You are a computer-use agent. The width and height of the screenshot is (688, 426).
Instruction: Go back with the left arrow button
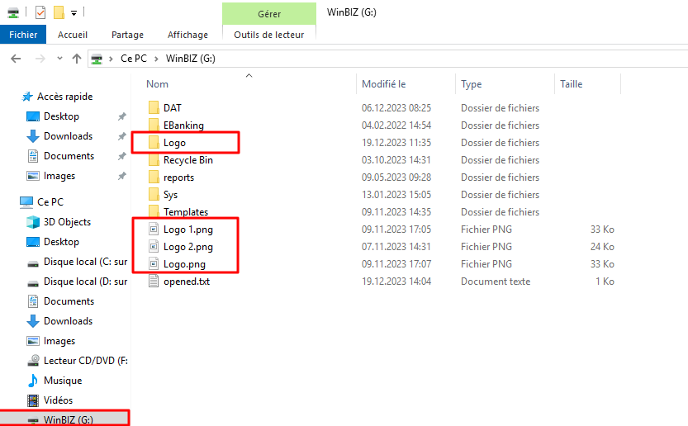[16, 59]
